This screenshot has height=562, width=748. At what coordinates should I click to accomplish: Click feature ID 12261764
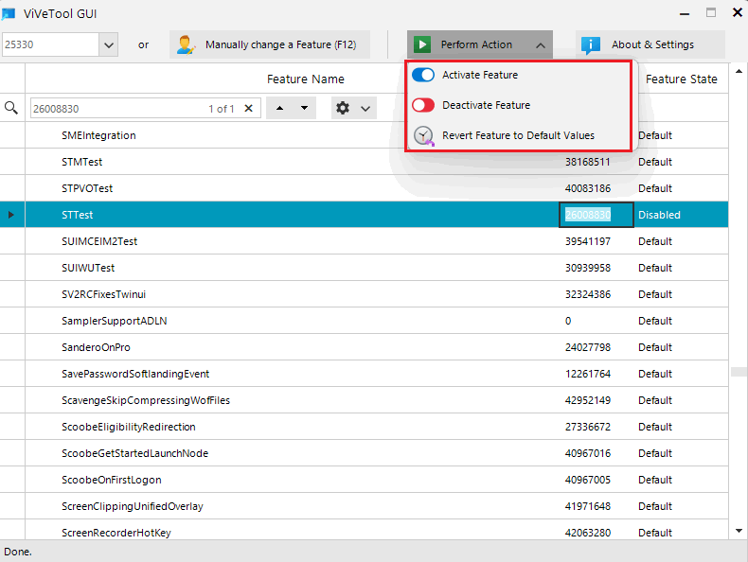pos(588,374)
